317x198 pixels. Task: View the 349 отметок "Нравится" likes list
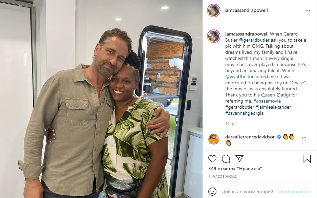coord(235,169)
